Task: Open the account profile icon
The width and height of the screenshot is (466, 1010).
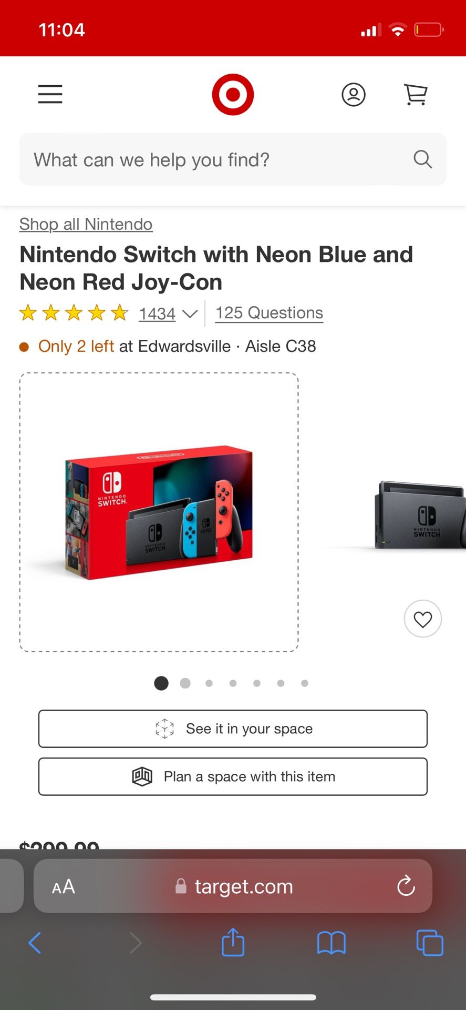Action: (x=354, y=95)
